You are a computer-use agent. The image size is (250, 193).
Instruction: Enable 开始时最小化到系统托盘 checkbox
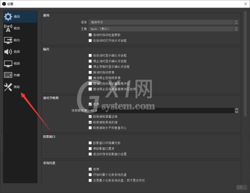point(90,174)
